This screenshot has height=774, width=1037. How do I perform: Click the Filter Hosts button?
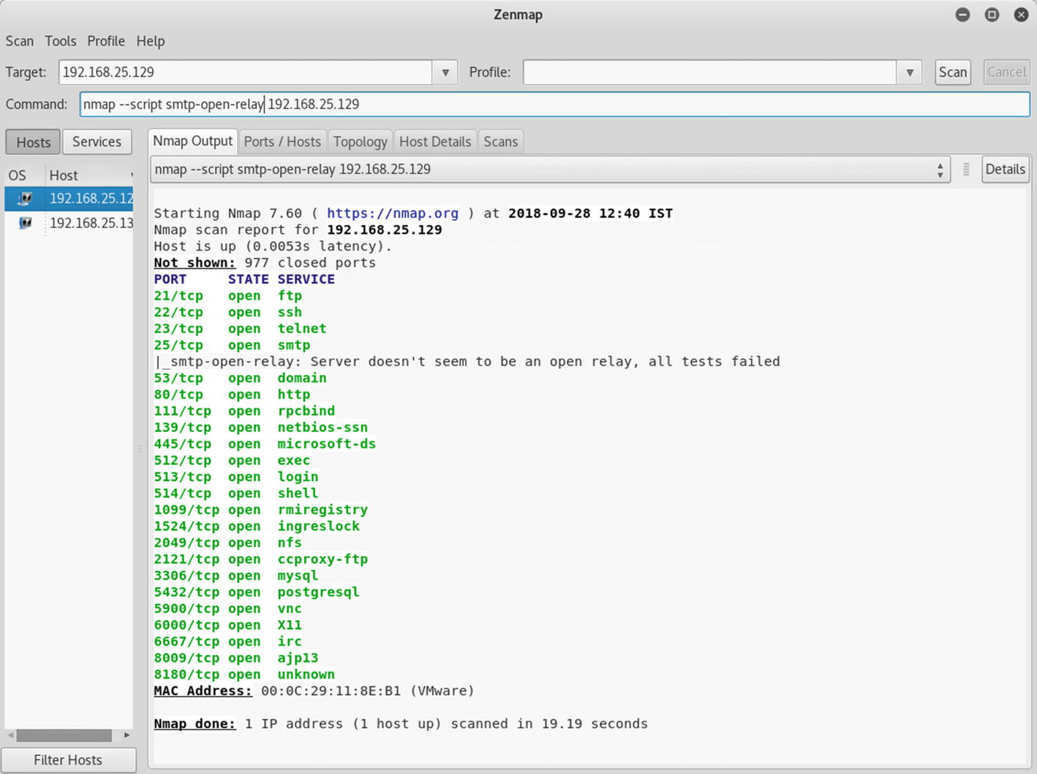click(68, 760)
